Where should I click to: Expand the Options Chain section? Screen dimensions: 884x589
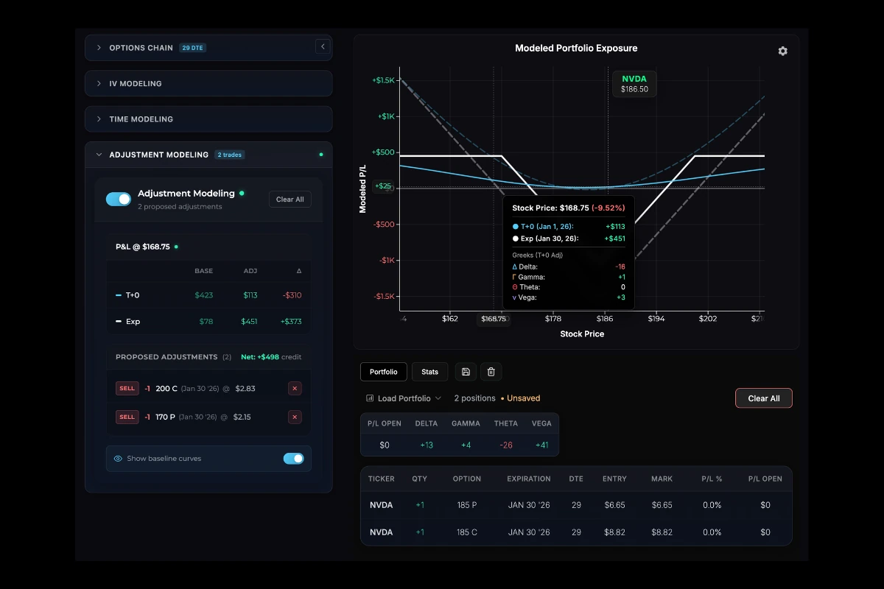(x=141, y=48)
